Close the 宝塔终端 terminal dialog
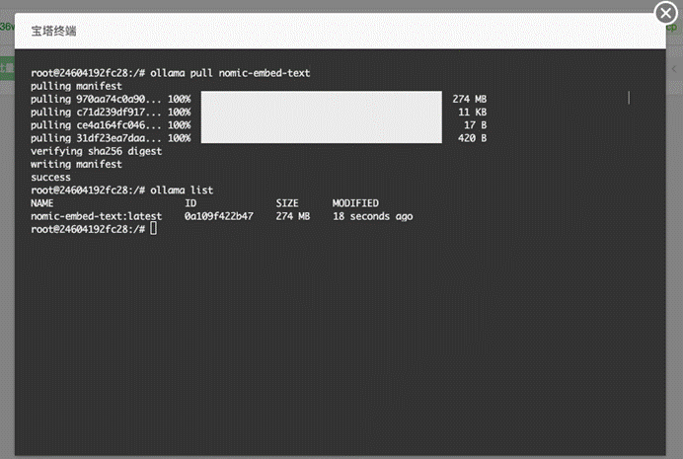The width and height of the screenshot is (683, 459). [665, 13]
